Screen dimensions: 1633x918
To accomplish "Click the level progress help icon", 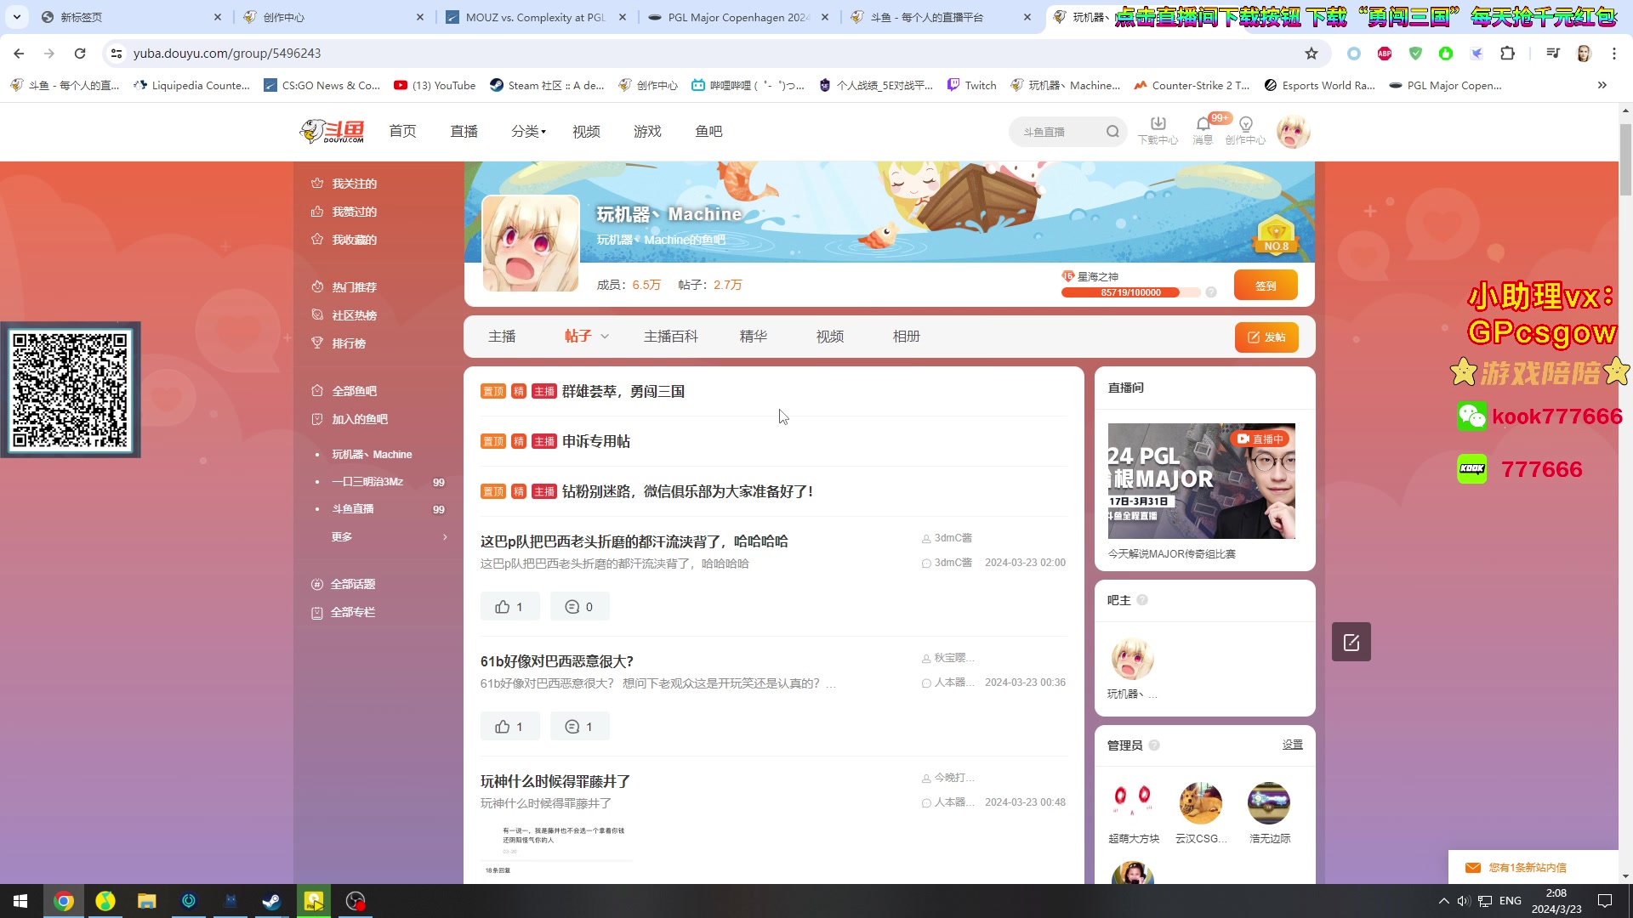I will tap(1211, 292).
